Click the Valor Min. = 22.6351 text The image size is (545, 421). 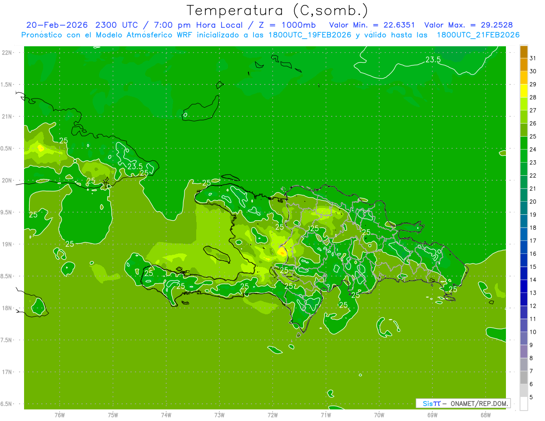(372, 25)
